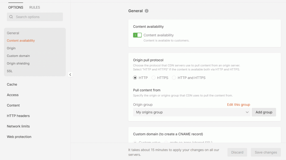
Task: Go to Origin shielding in sidebar
Action: 18,64
